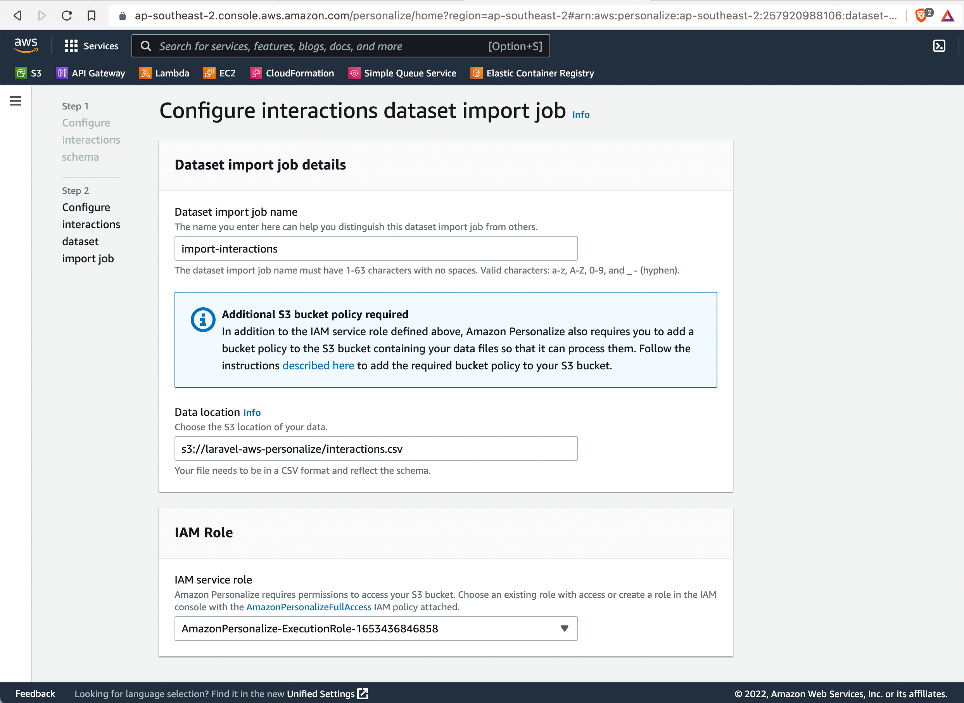This screenshot has height=703, width=964.
Task: Click the Dataset import job name field
Action: pyautogui.click(x=375, y=248)
